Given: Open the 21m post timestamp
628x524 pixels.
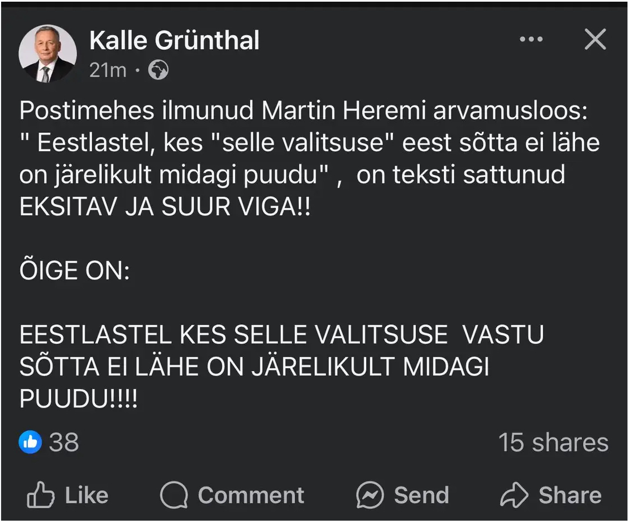Looking at the screenshot, I should click(x=108, y=70).
